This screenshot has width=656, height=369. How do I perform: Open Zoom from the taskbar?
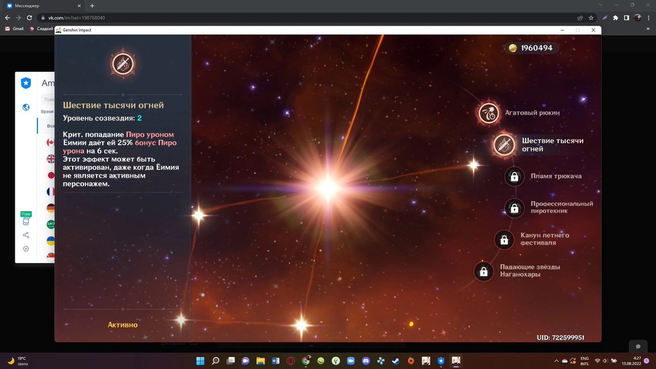point(350,361)
